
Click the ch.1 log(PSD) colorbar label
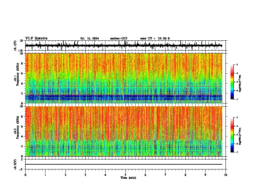pos(240,84)
